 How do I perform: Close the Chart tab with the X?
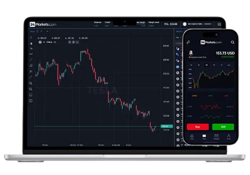coord(41,32)
